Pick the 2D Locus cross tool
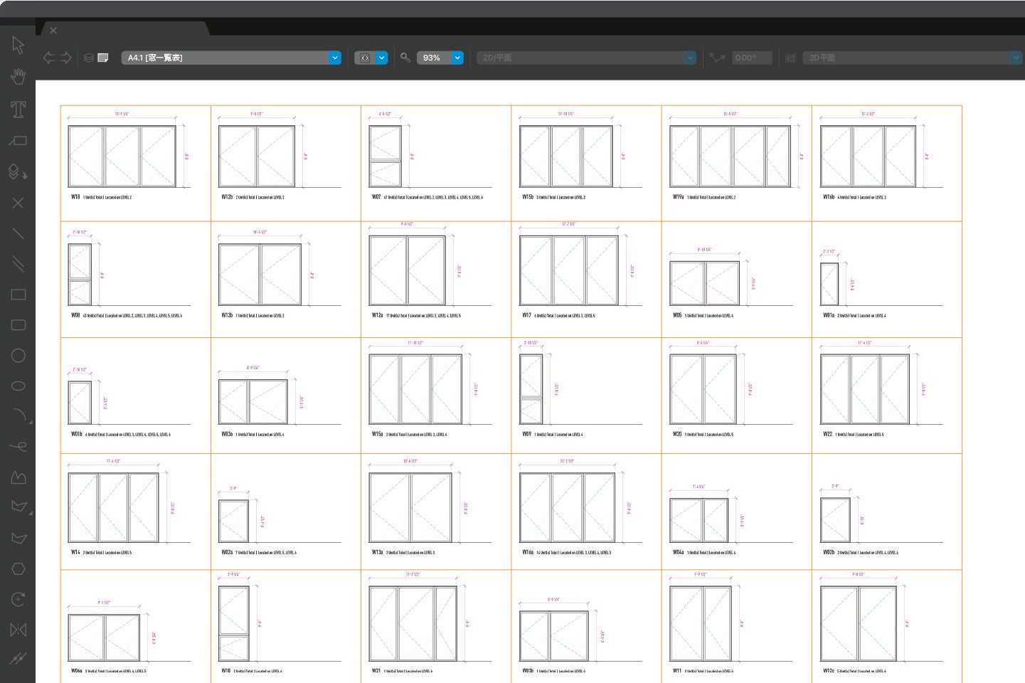This screenshot has width=1025, height=683. tap(18, 203)
